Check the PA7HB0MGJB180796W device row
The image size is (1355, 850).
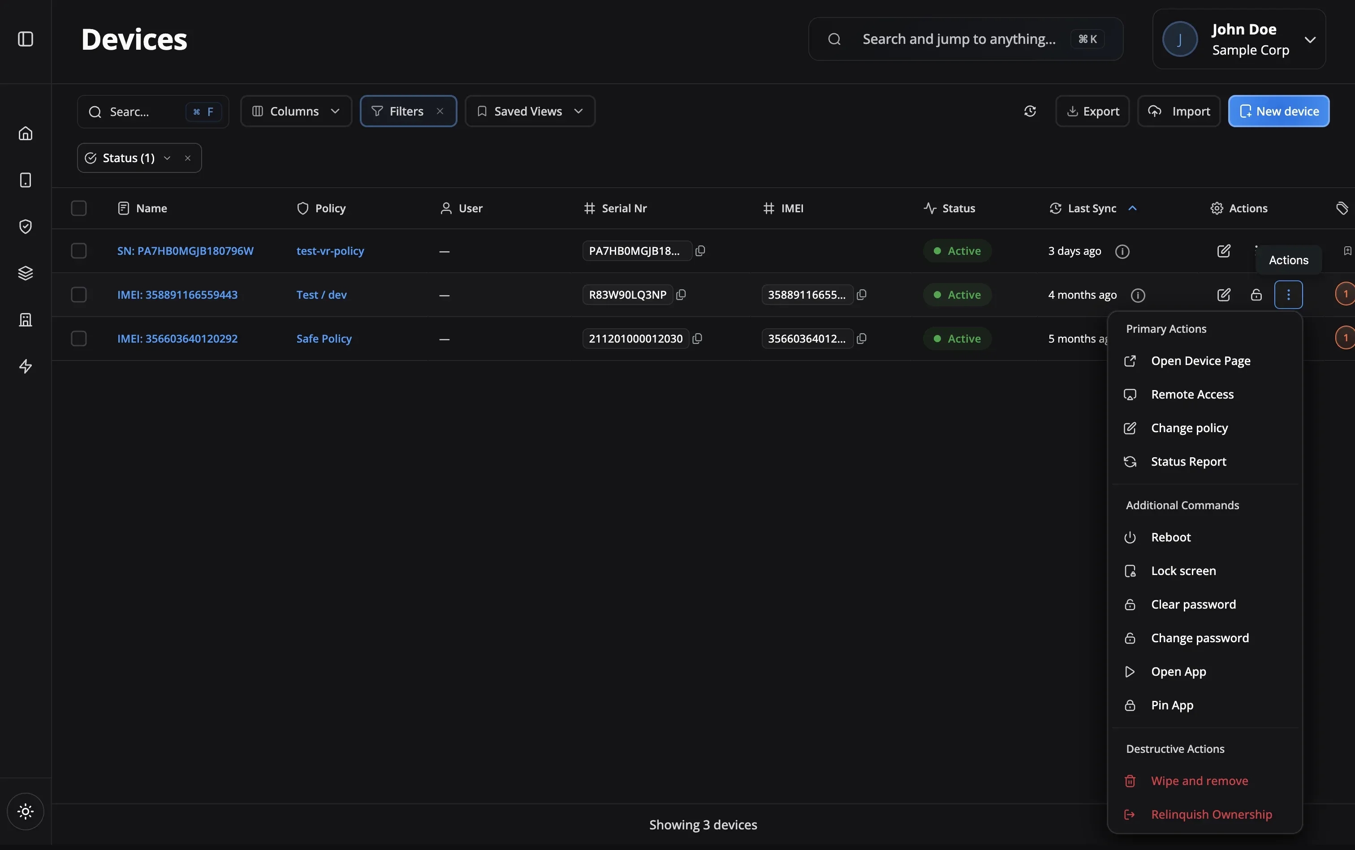(79, 251)
